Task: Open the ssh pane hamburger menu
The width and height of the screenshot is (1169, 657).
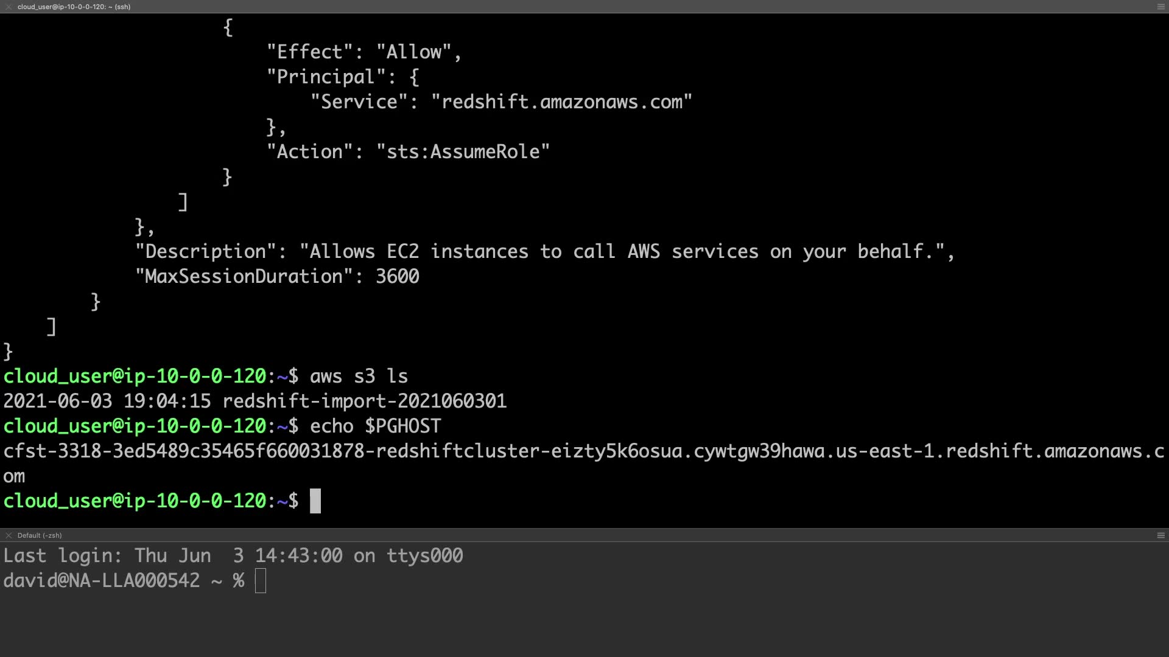Action: 1160,7
